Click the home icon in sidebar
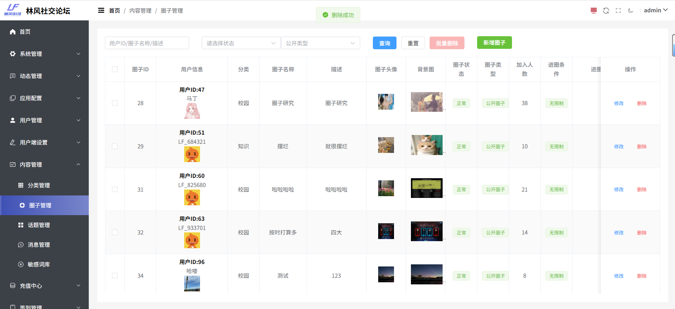This screenshot has width=675, height=309. point(13,32)
